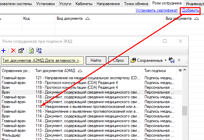
Task: Switch to the Установки tab
Action: click(45, 4)
